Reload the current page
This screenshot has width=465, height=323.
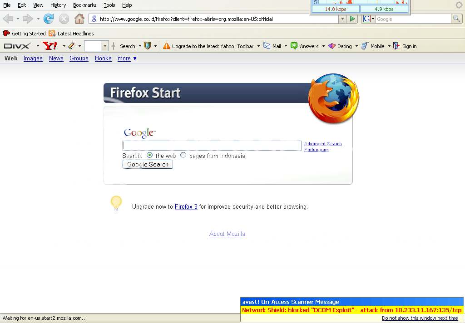click(x=49, y=19)
